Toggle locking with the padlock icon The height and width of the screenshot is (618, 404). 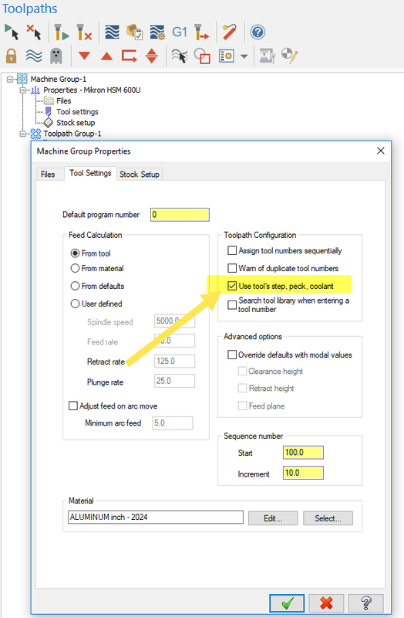(x=12, y=56)
